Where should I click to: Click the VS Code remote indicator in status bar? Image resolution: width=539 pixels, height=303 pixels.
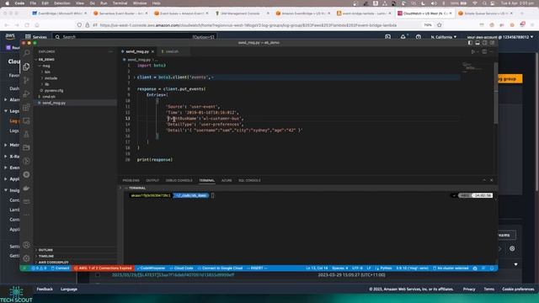pos(24,268)
